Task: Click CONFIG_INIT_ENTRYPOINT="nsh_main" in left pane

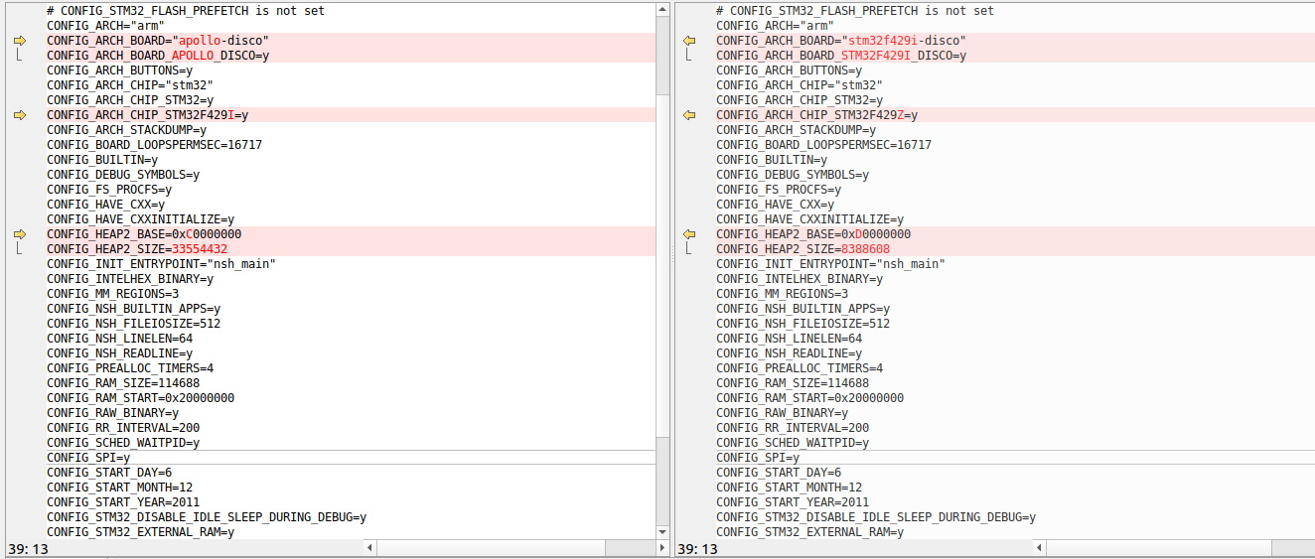Action: tap(161, 264)
